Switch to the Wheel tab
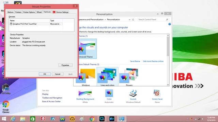This screenshot has height=122, width=218. [39, 12]
